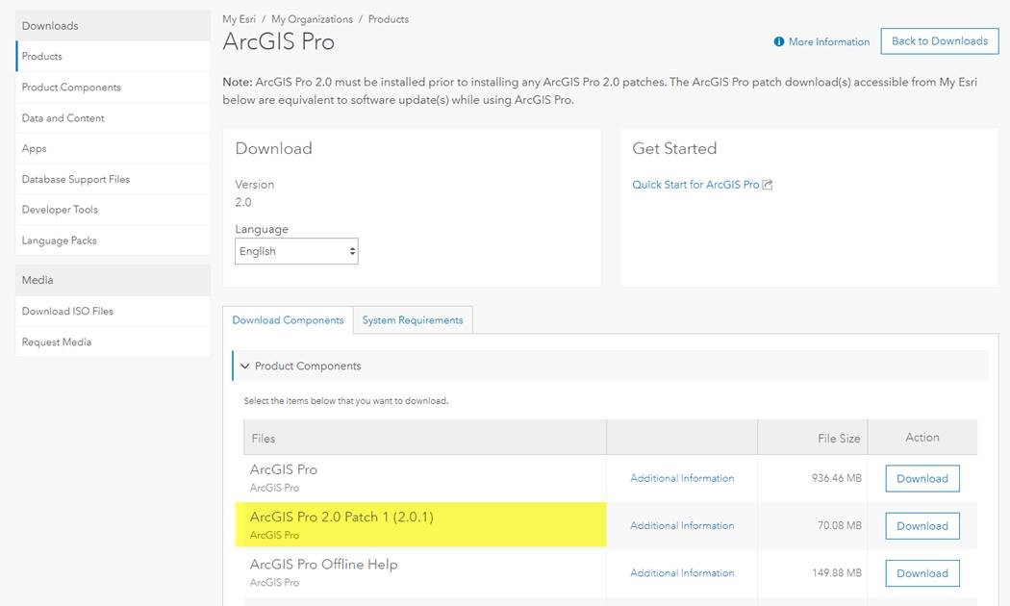
Task: Download ArcGIS Pro 2.0 Patch 1
Action: 922,526
